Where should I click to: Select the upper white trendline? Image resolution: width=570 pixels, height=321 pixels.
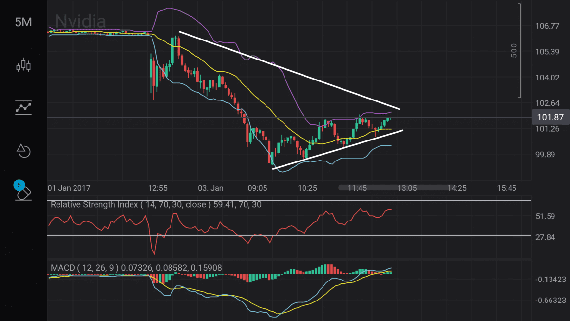click(x=289, y=70)
